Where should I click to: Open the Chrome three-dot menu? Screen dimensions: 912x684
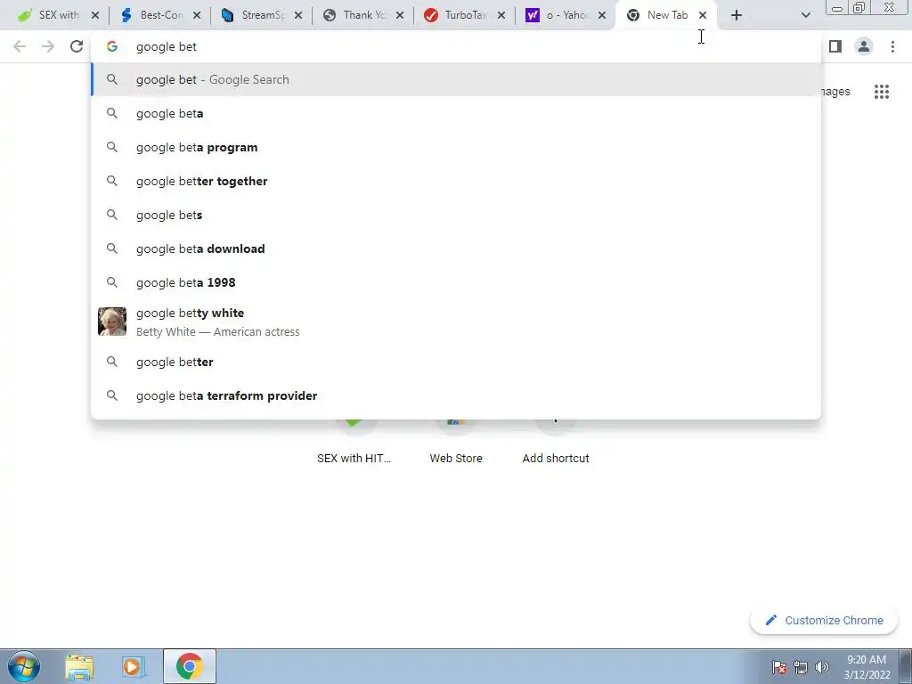(x=892, y=46)
